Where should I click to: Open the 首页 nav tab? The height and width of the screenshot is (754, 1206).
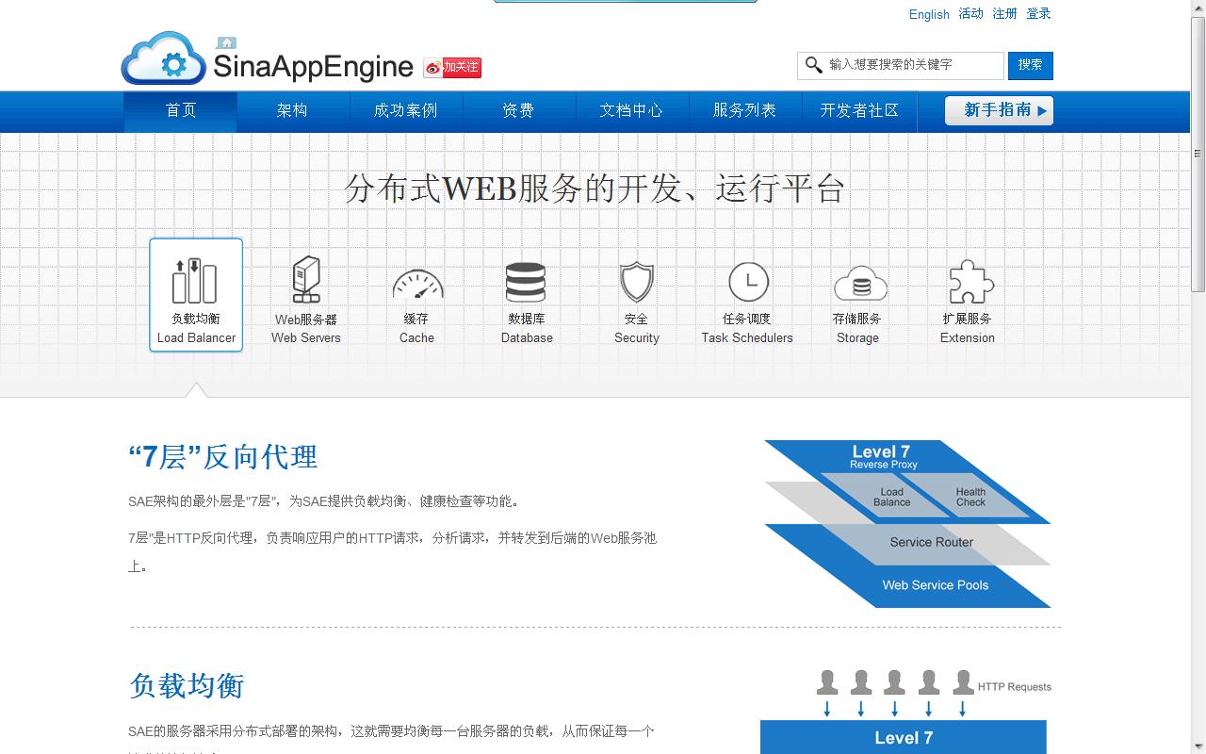[x=181, y=111]
